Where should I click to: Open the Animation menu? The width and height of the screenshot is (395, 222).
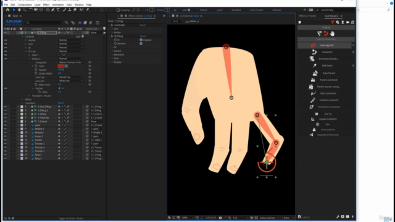click(x=58, y=5)
